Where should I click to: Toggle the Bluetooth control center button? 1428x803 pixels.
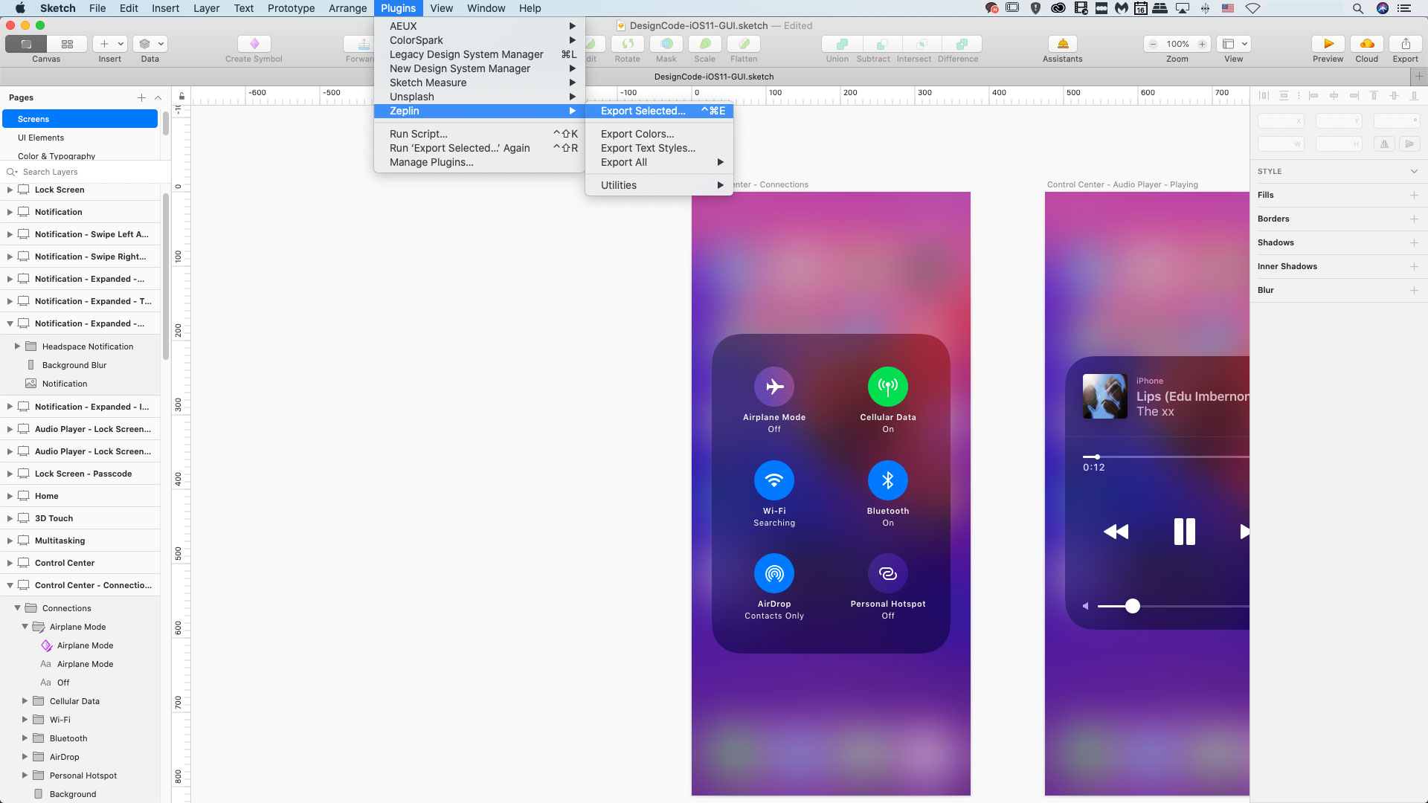click(887, 480)
